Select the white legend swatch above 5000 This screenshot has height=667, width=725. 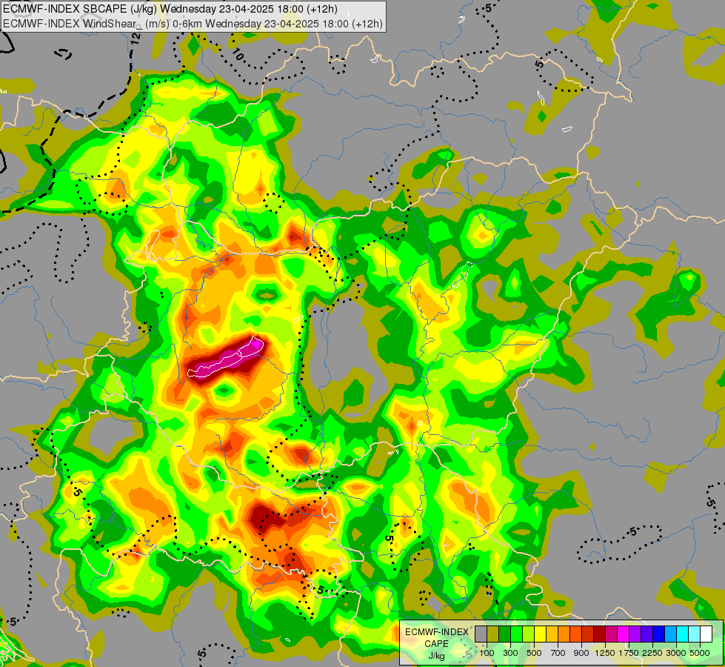pyautogui.click(x=706, y=634)
